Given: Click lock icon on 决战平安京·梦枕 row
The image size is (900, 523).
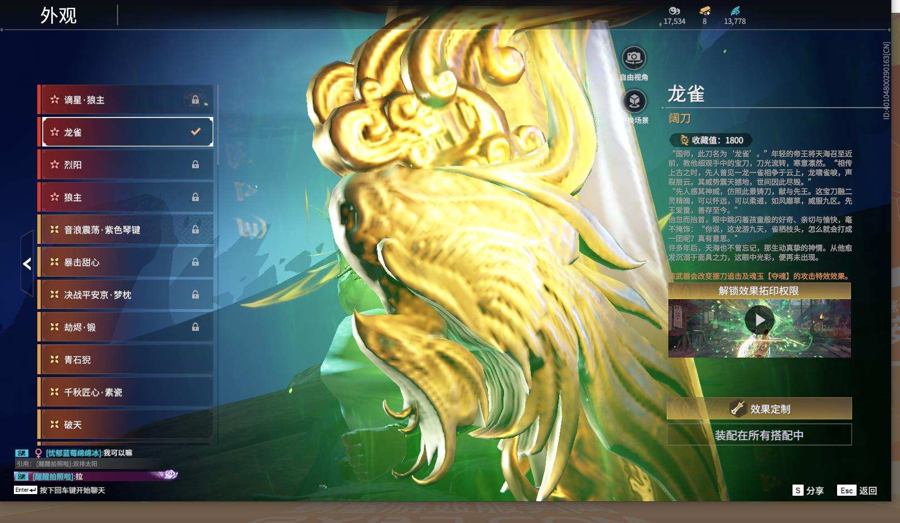Looking at the screenshot, I should click(195, 295).
